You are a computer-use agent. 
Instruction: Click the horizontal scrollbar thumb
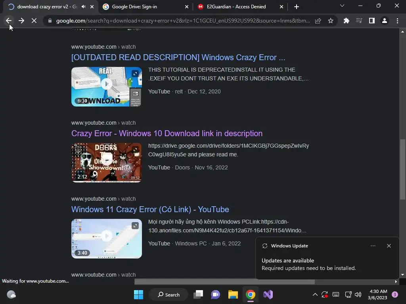click(x=224, y=281)
